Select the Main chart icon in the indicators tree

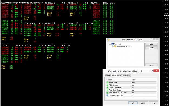112,44
